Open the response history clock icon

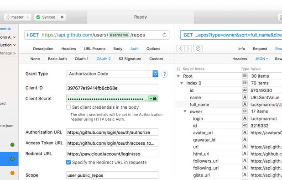click(x=198, y=48)
